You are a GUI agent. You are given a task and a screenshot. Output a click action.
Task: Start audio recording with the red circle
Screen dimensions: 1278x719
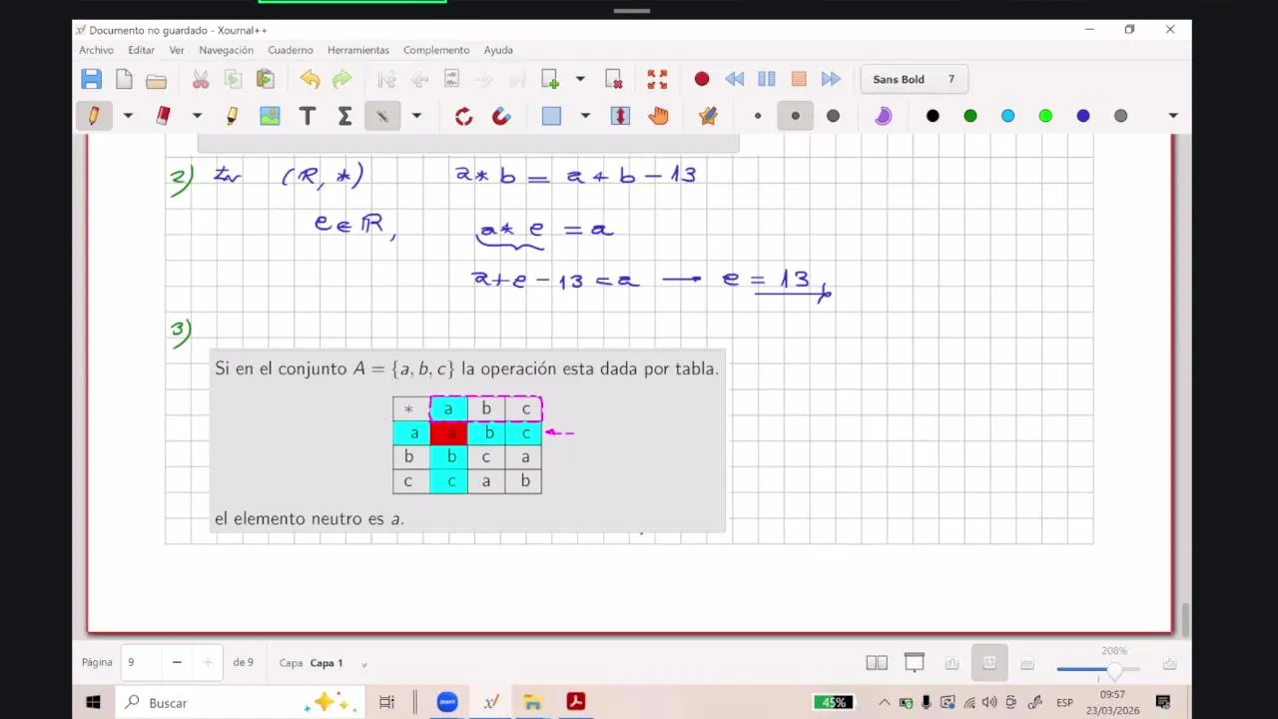(702, 79)
